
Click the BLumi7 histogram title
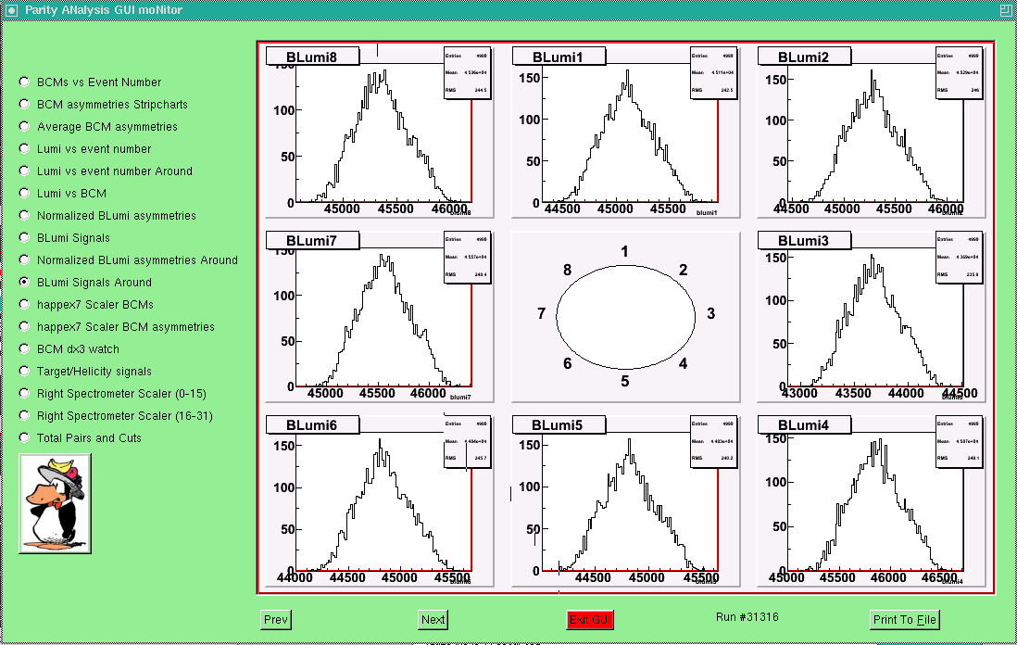click(x=312, y=240)
